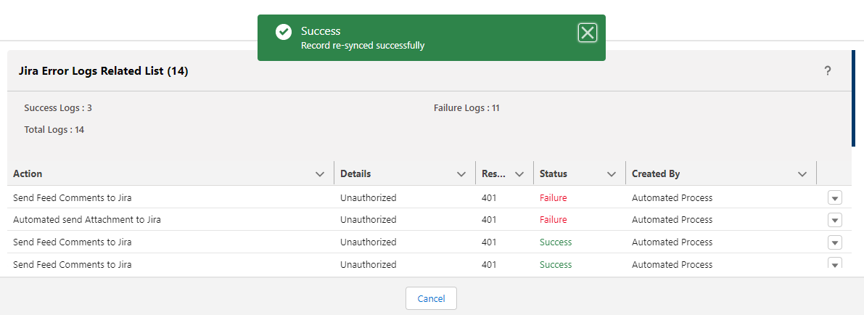This screenshot has height=315, width=864.
Task: Expand the Details column options chevron
Action: click(x=461, y=173)
